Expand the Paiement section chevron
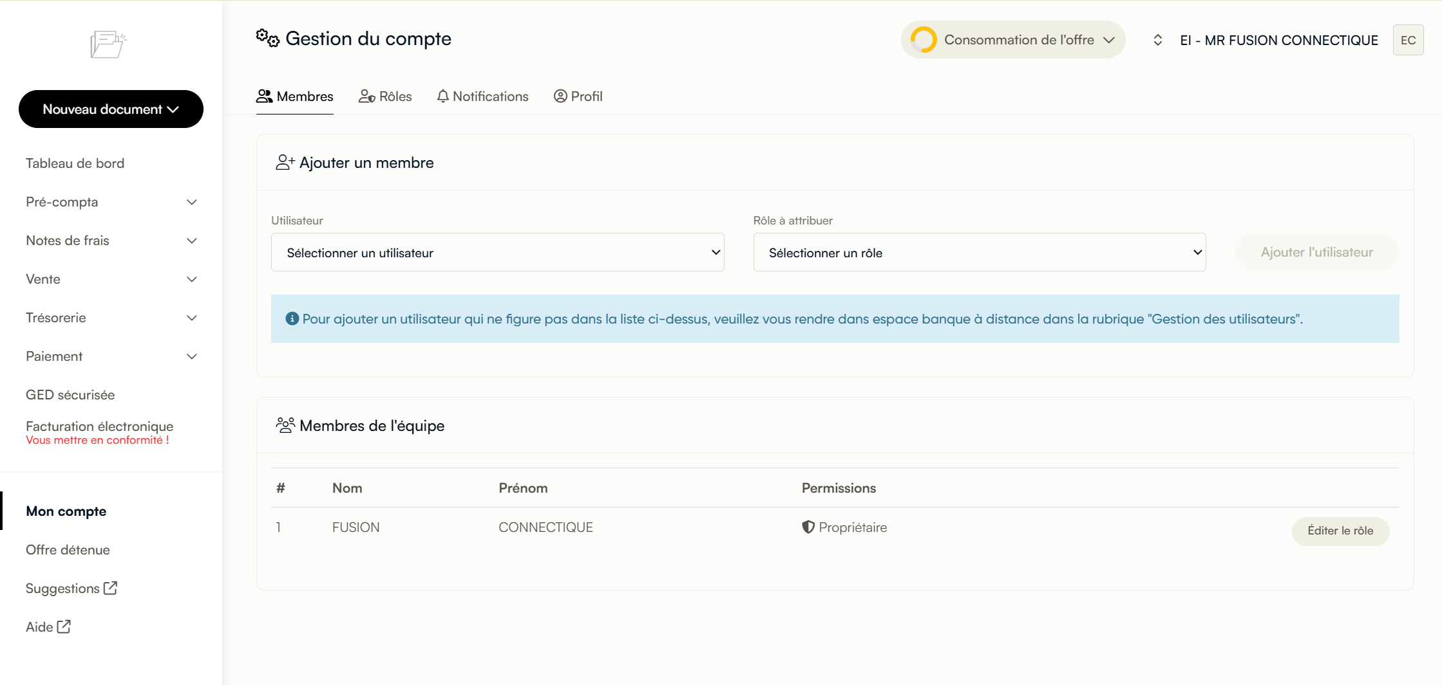1442x685 pixels. (191, 356)
